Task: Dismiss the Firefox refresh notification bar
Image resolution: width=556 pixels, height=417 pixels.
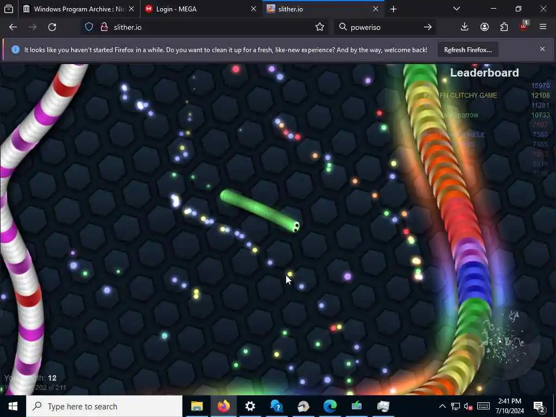Action: 542,49
